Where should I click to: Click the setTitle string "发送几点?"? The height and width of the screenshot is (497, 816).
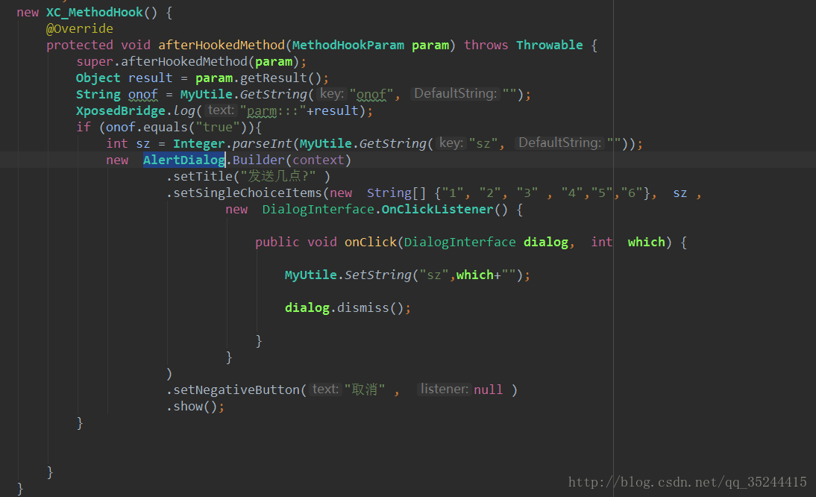point(281,176)
